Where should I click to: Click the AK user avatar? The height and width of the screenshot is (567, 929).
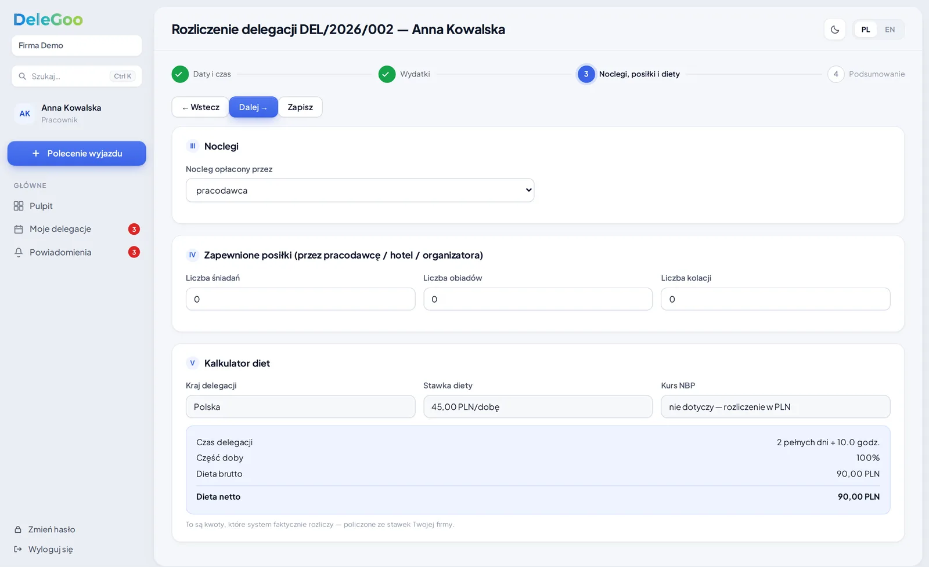coord(25,114)
